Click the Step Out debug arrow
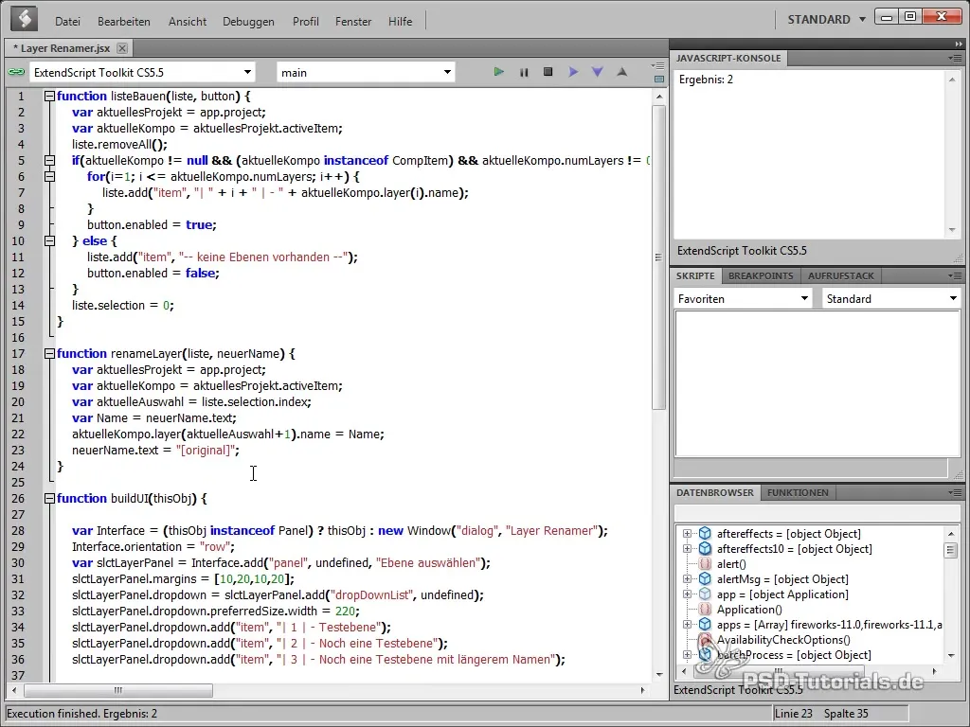This screenshot has width=970, height=727. [x=622, y=72]
